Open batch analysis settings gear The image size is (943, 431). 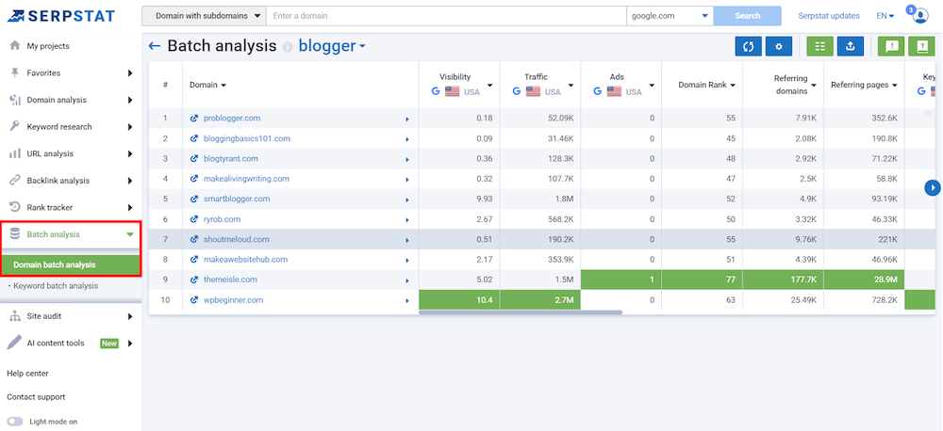[778, 46]
